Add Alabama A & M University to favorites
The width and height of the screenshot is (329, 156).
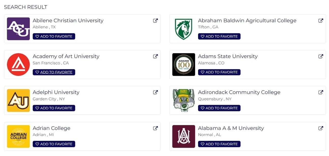click(x=219, y=144)
